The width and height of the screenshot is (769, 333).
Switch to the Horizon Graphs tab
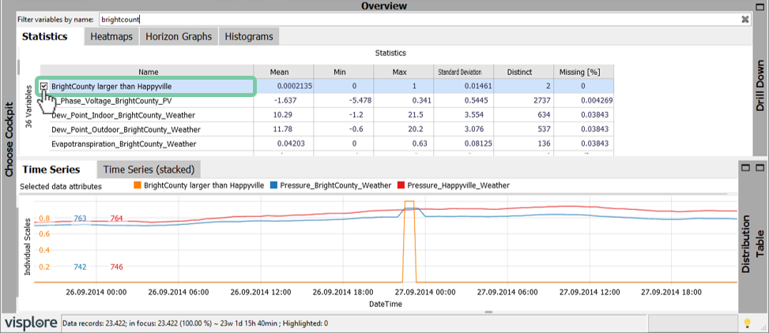(x=178, y=37)
